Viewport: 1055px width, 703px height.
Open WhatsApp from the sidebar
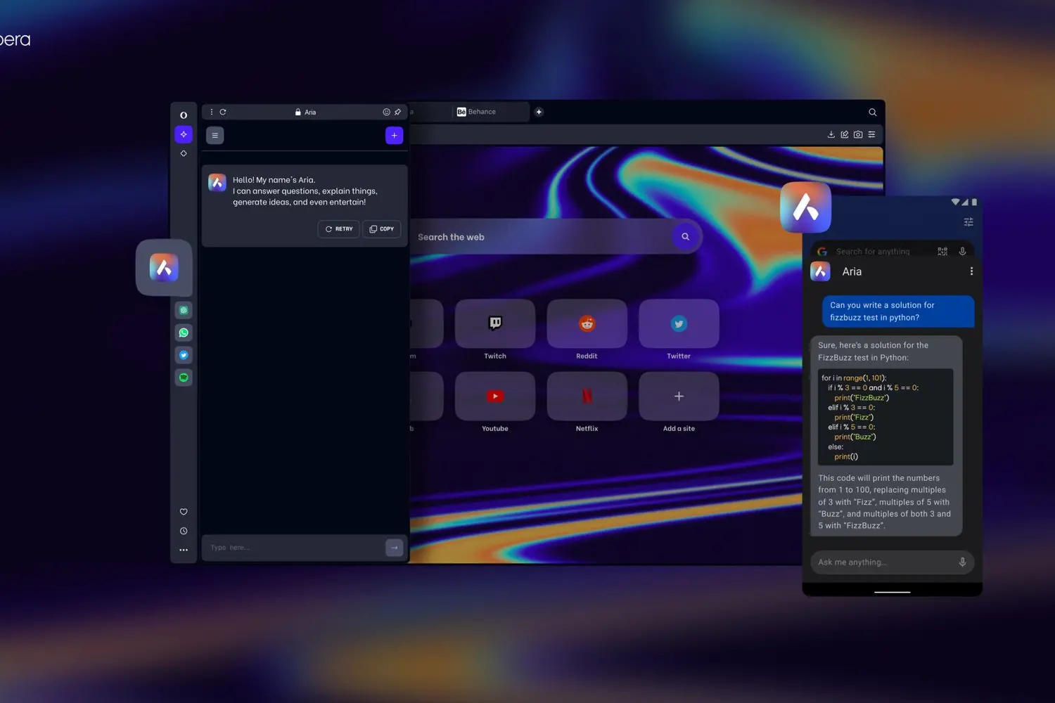click(x=184, y=333)
